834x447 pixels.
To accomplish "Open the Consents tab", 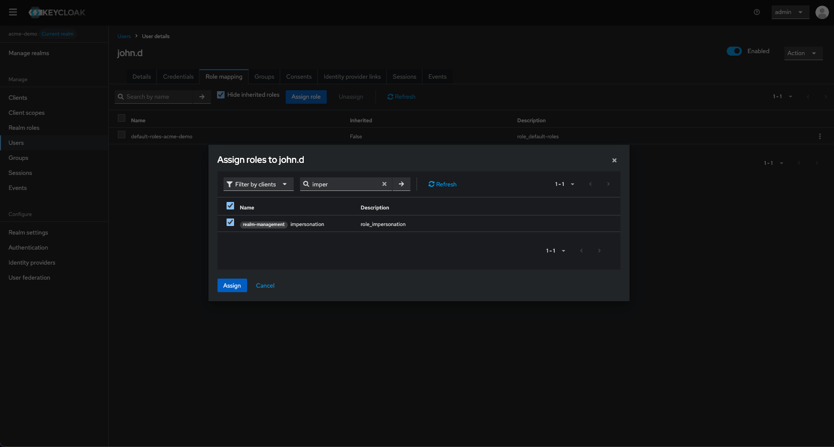I will (x=299, y=77).
